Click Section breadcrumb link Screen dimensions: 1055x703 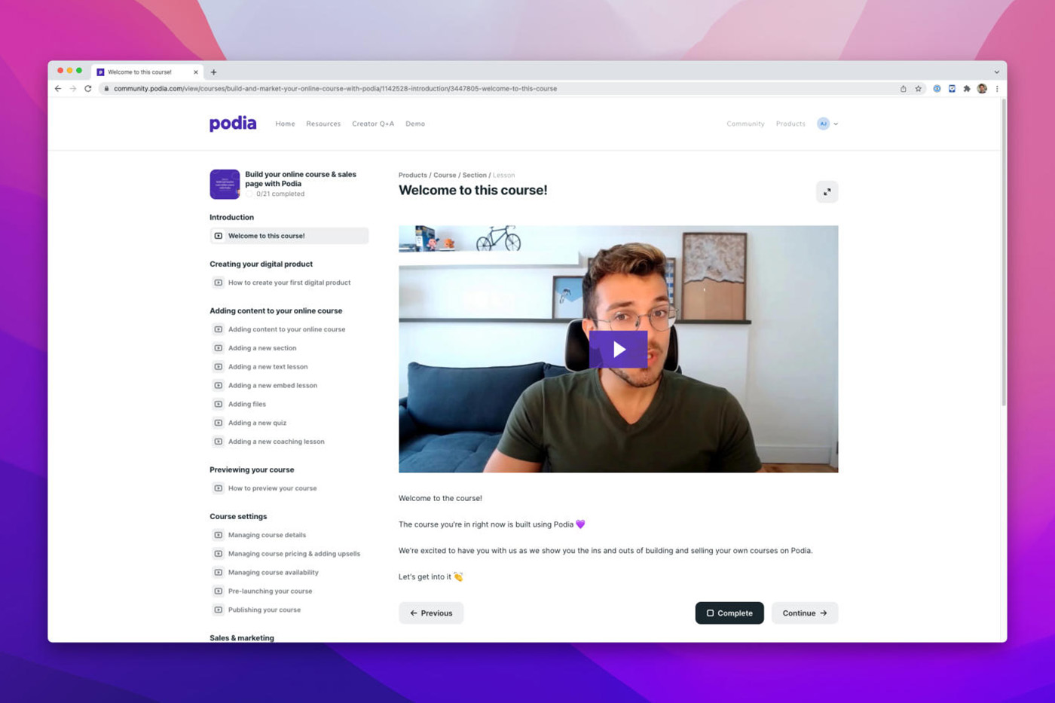pos(474,175)
